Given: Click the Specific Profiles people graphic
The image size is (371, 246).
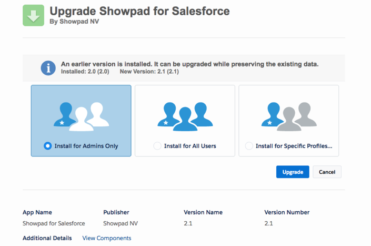Looking at the screenshot, I should [x=288, y=117].
